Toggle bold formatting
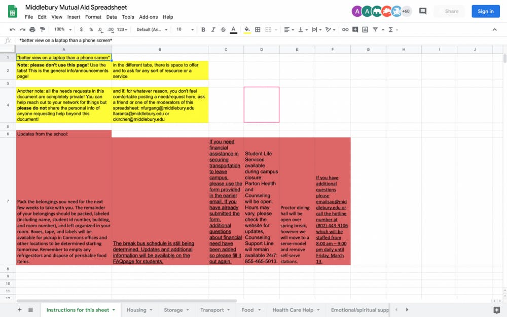The height and width of the screenshot is (317, 507). pos(203,30)
